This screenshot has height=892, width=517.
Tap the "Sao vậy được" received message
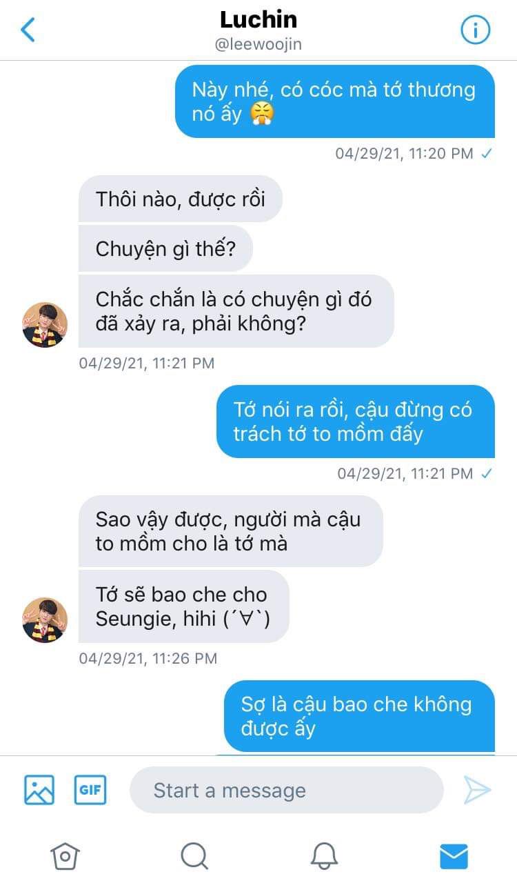(x=231, y=531)
